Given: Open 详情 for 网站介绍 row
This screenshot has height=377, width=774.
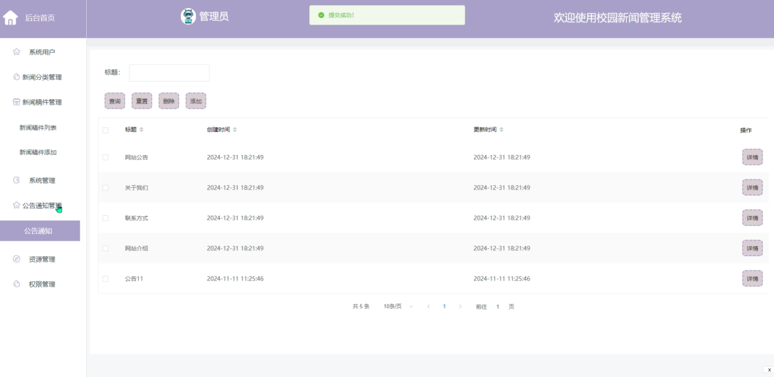Looking at the screenshot, I should point(752,248).
